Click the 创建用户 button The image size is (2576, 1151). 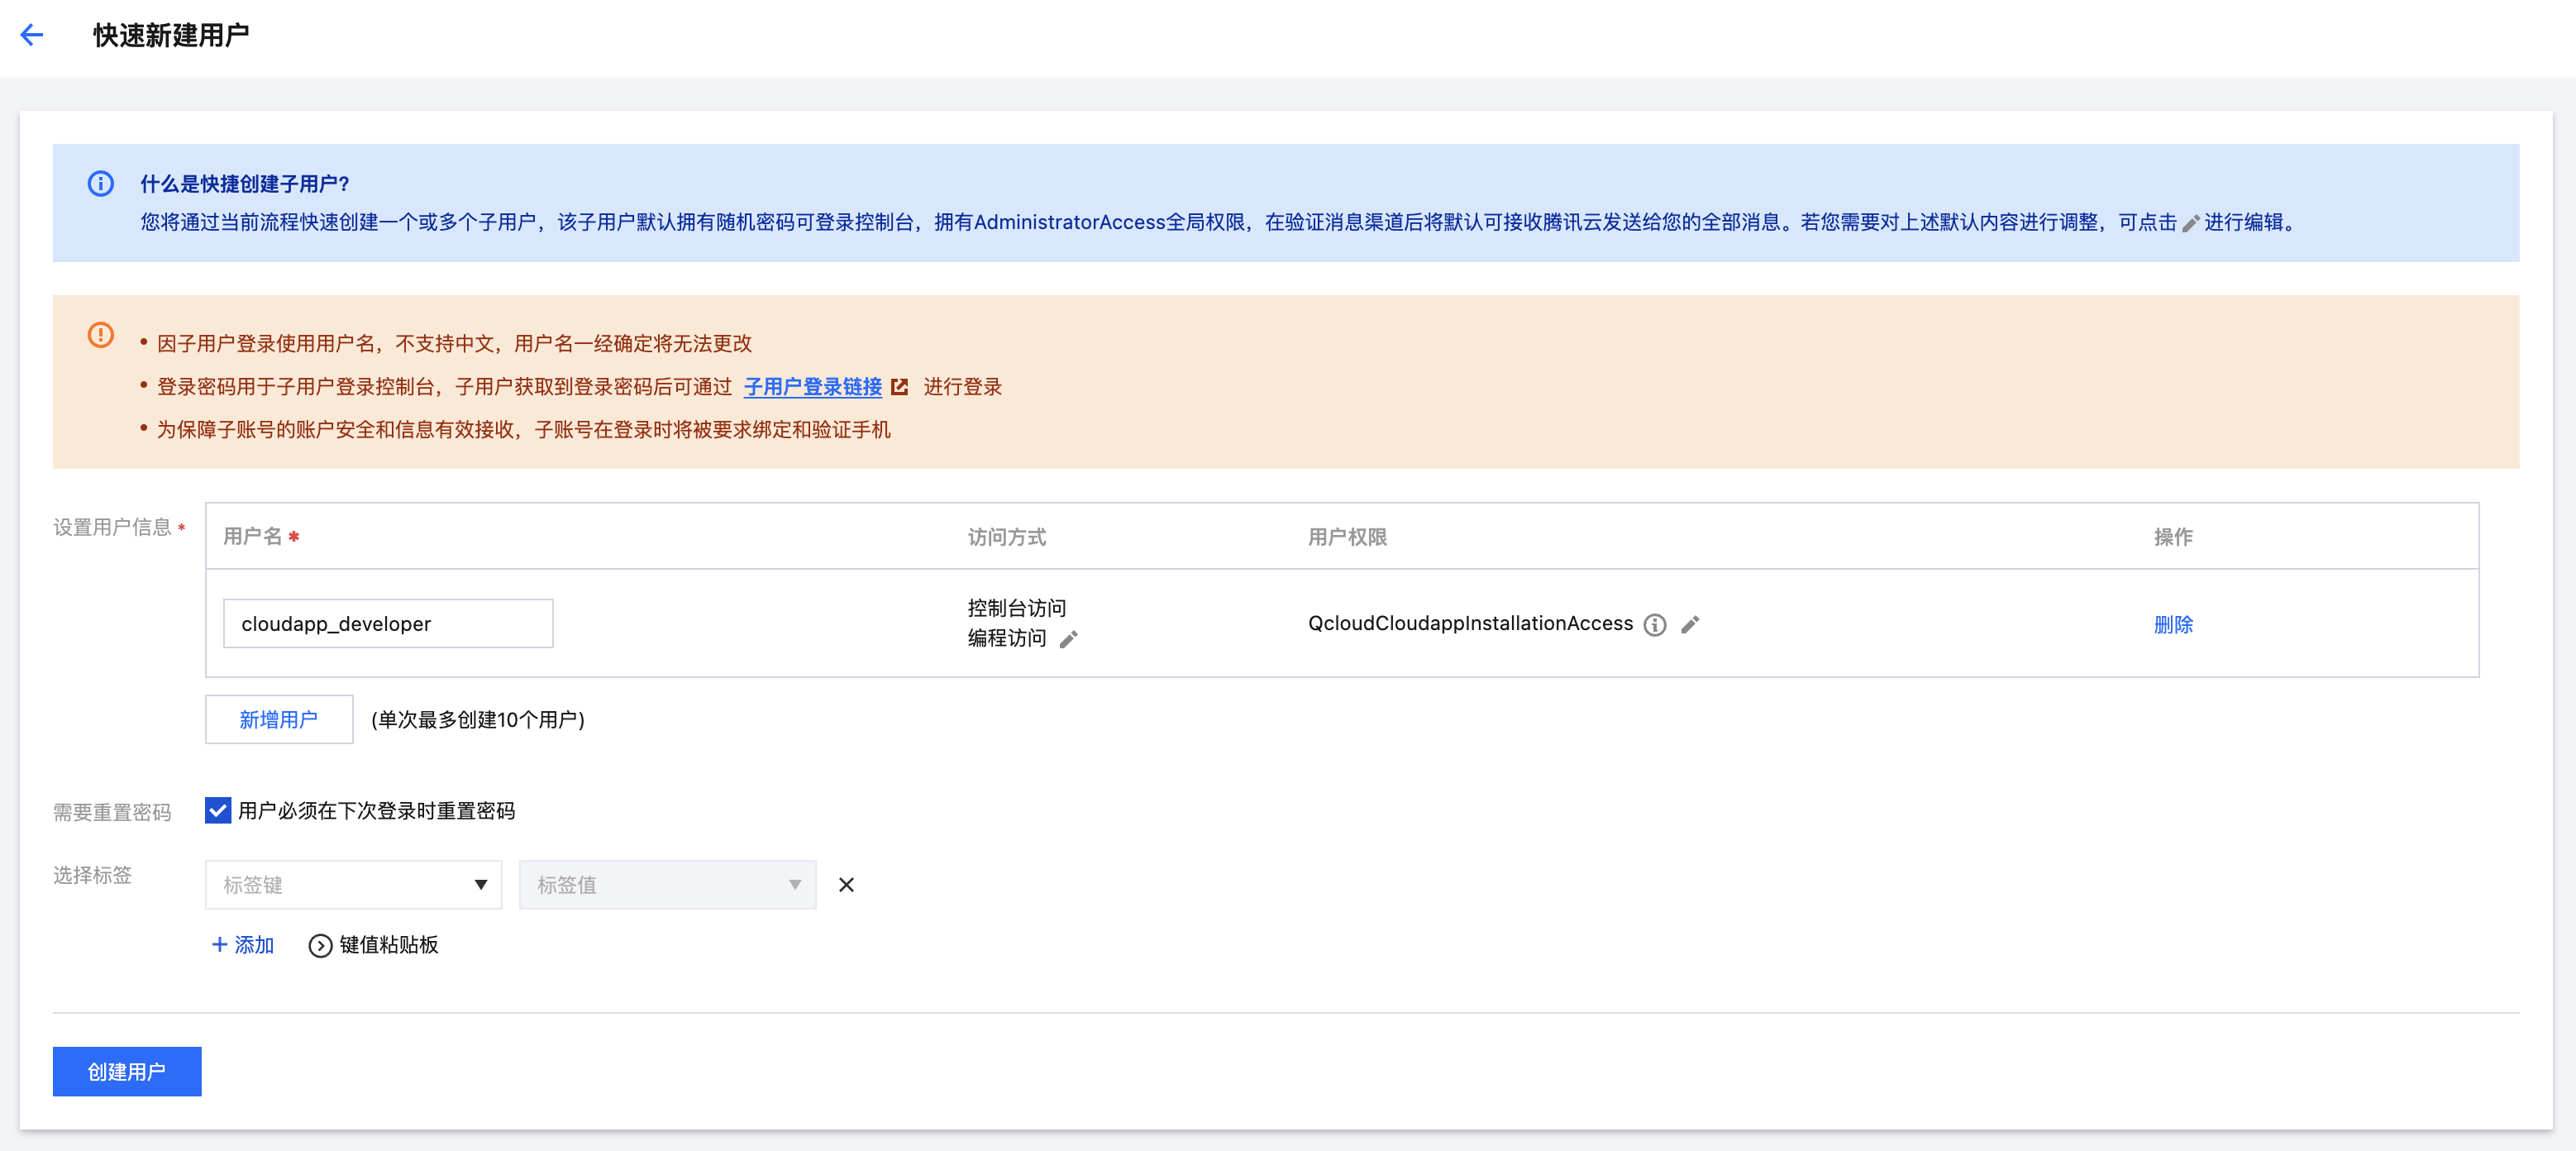pos(127,1071)
